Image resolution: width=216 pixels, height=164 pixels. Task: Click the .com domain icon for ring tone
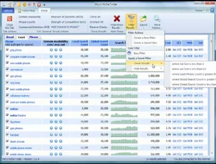pos(51,82)
